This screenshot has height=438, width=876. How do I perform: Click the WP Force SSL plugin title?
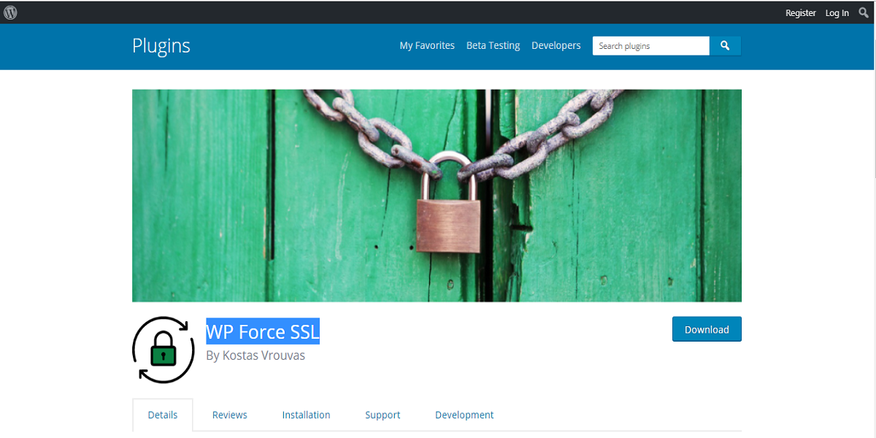[263, 332]
